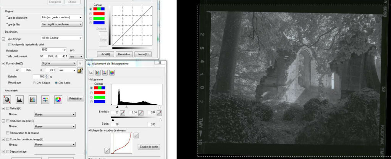This screenshot has width=391, height=159.
Task: Choose Dim. Source radio for Recadrage
Action: point(34,83)
